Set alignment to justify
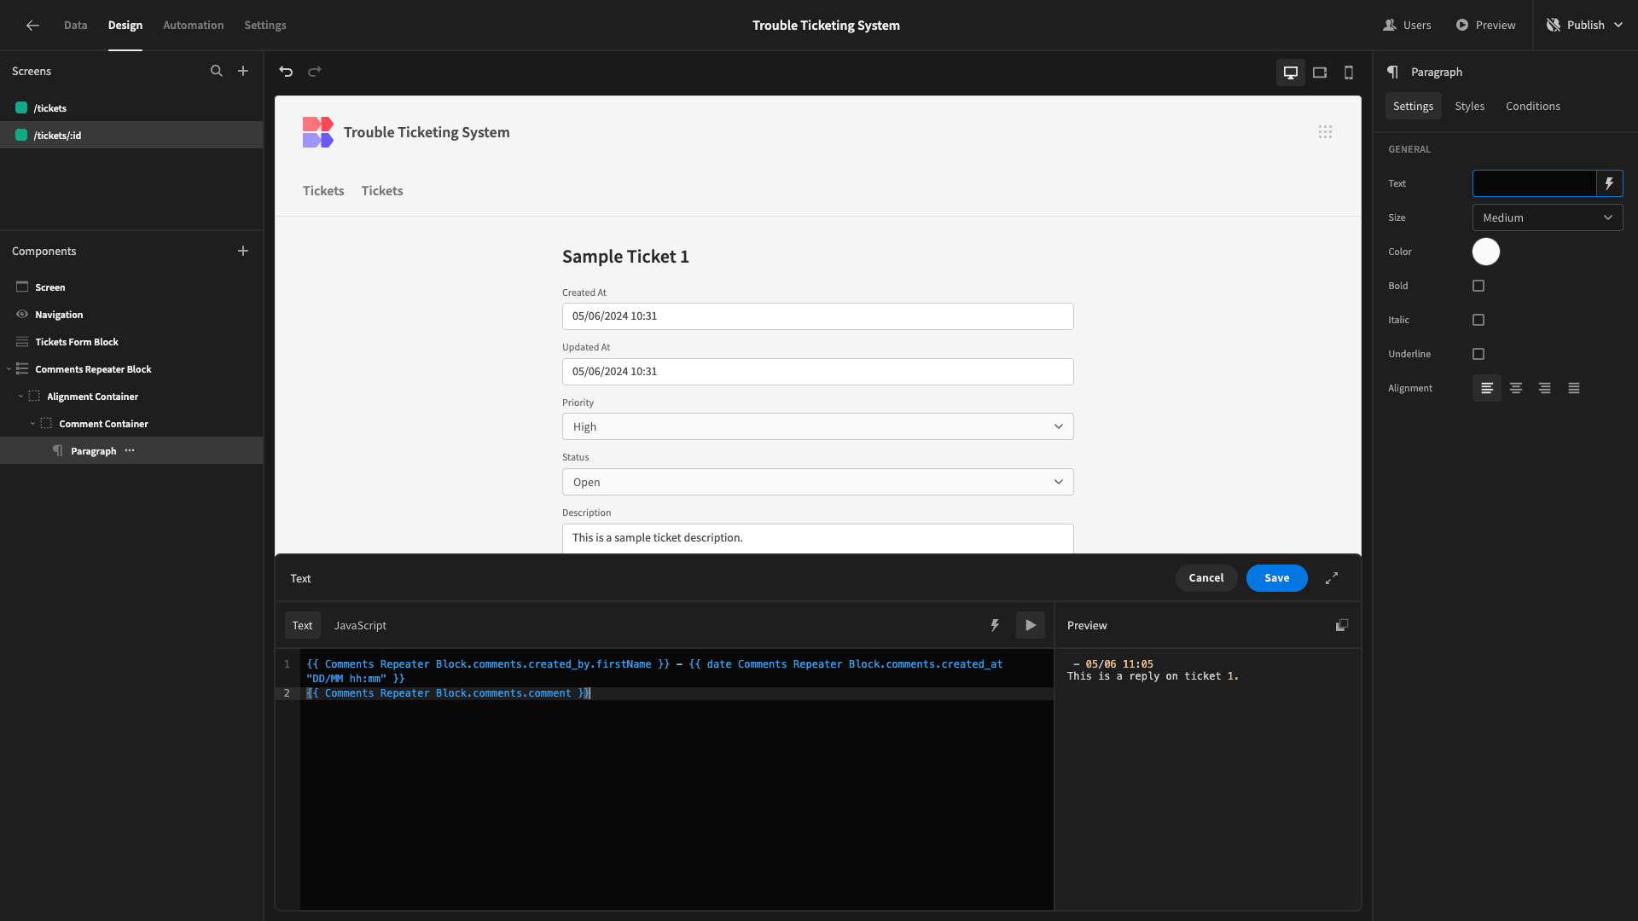Screen dimensions: 1638x921 tap(1574, 388)
